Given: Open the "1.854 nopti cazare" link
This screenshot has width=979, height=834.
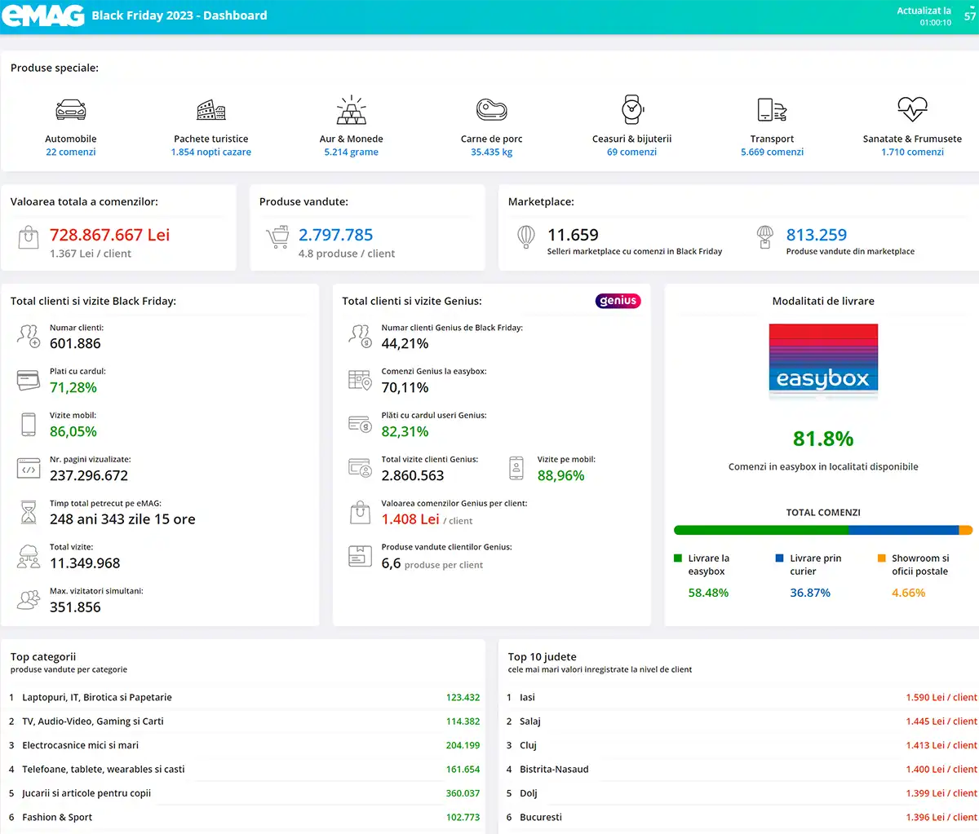Looking at the screenshot, I should (x=211, y=152).
